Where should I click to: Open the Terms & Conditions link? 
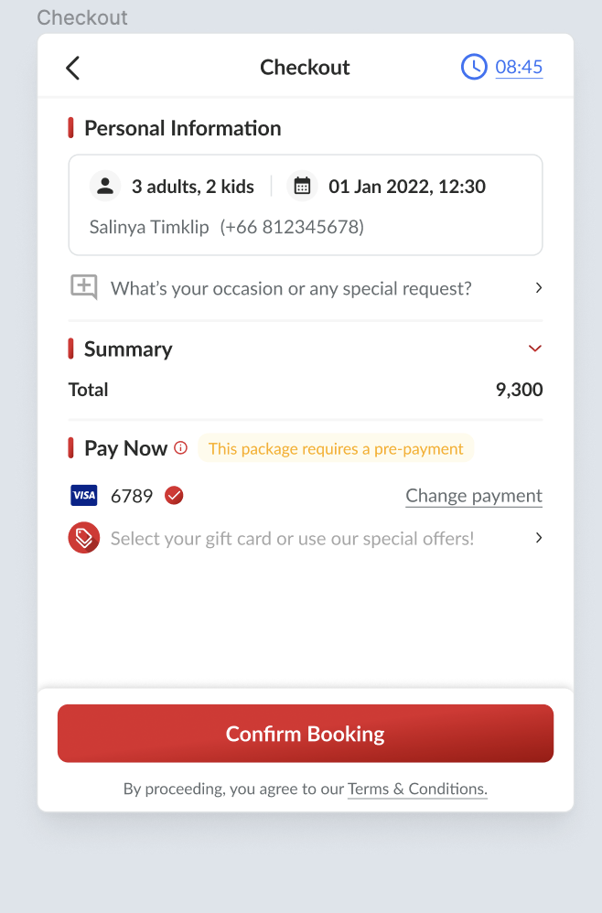[x=417, y=789]
